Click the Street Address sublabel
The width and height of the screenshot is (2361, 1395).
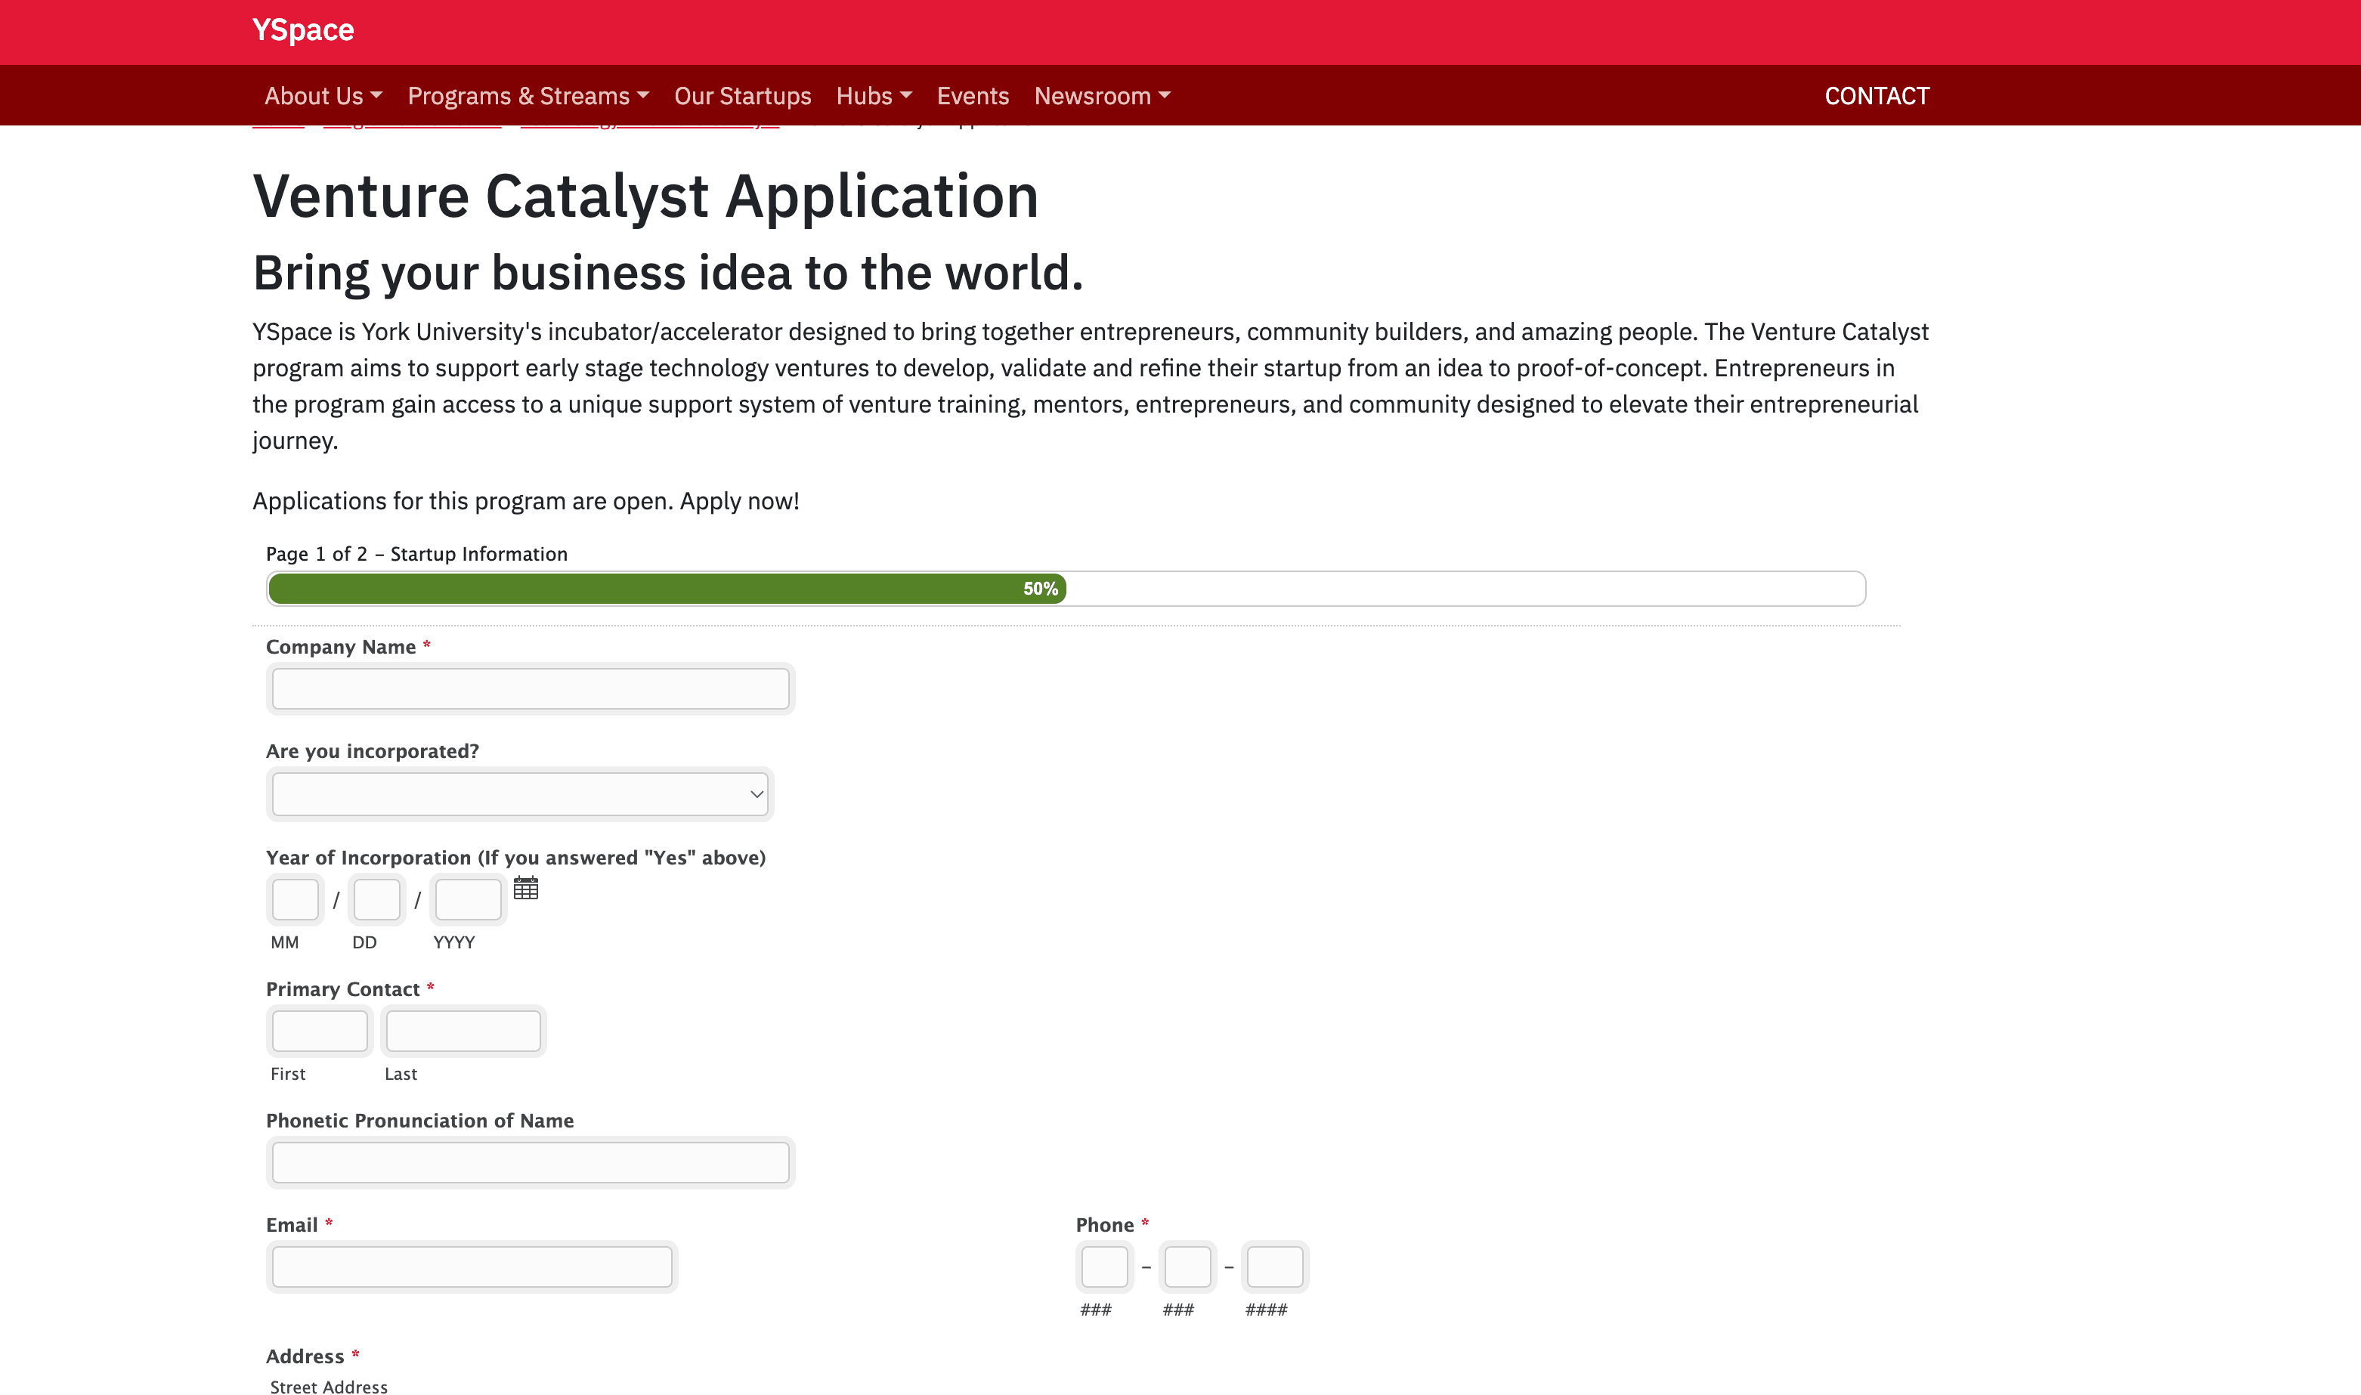pyautogui.click(x=329, y=1387)
